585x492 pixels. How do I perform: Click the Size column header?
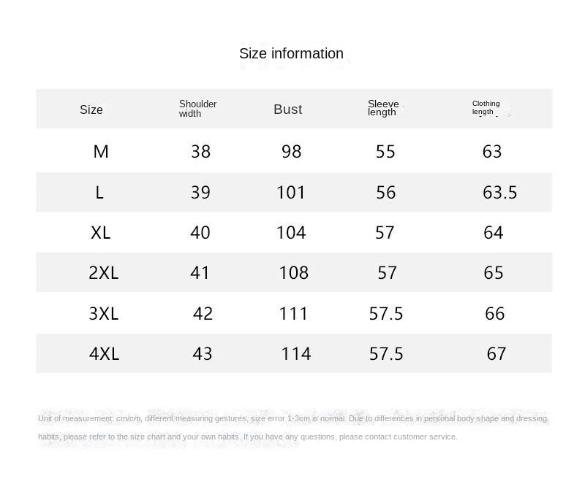click(91, 109)
